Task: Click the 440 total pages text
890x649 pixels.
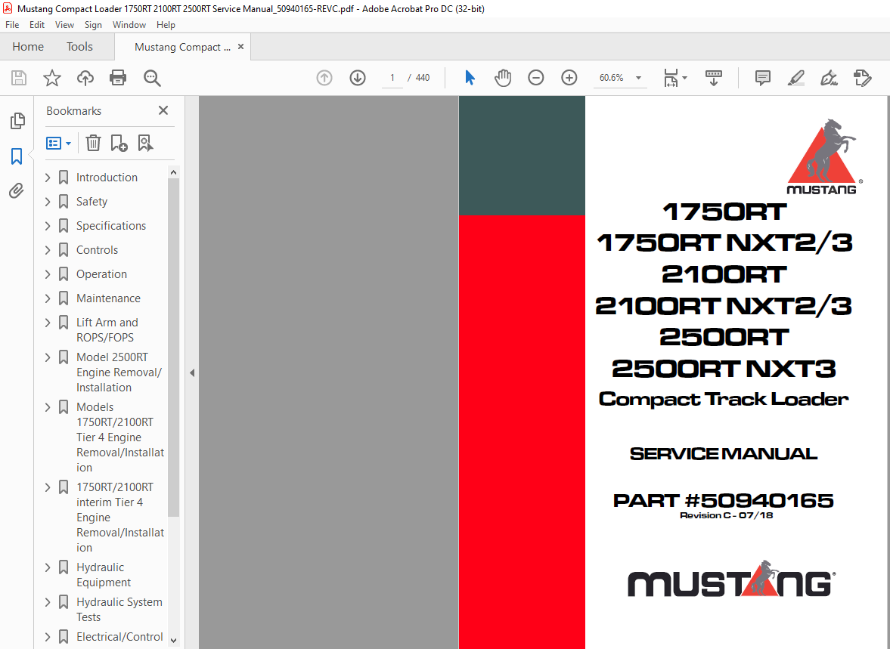Action: (422, 78)
